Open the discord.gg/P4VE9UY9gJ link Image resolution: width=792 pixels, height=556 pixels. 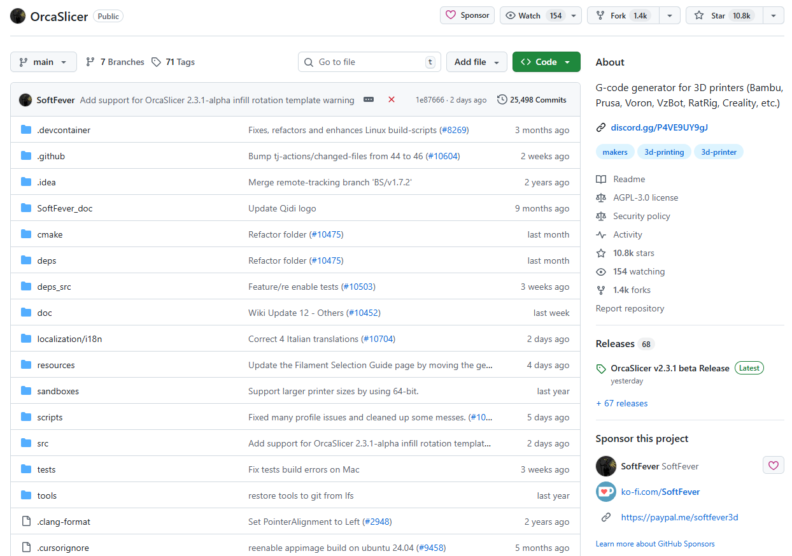point(660,127)
